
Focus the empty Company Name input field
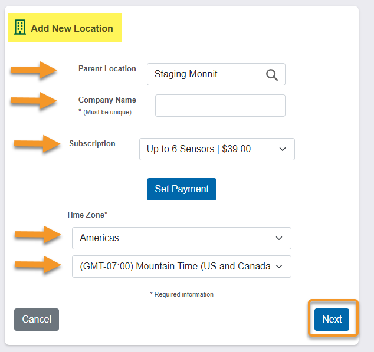click(x=220, y=106)
